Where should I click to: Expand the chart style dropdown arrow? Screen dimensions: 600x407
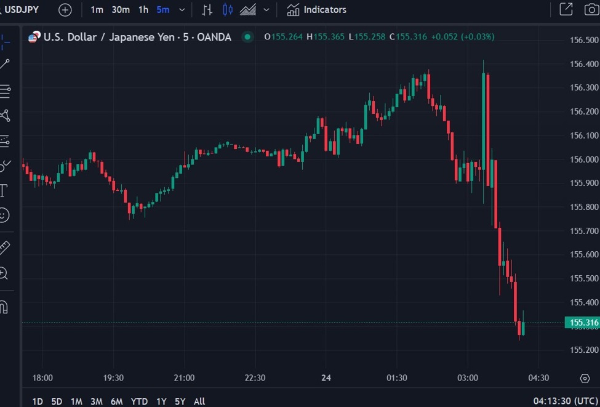click(x=266, y=10)
